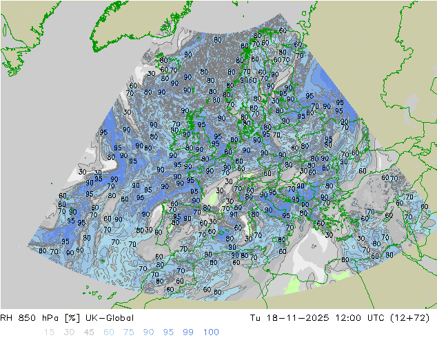Click legend value 75
Screen dimensions: 437x338
point(128,332)
